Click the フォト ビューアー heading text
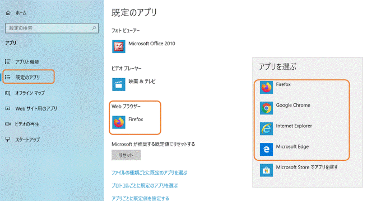The width and height of the screenshot is (381, 201). 126,31
